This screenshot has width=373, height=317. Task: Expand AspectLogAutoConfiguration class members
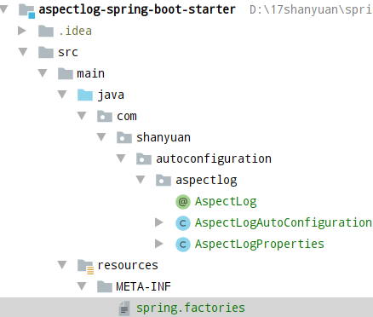159,222
